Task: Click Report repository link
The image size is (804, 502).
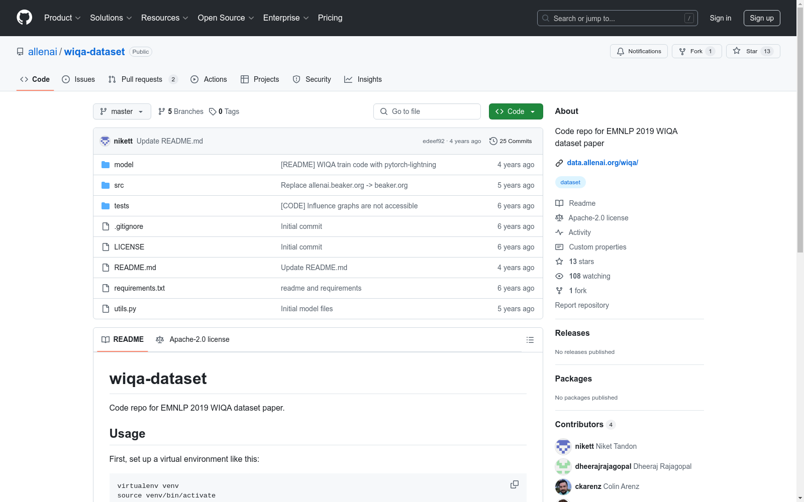Action: (x=582, y=305)
